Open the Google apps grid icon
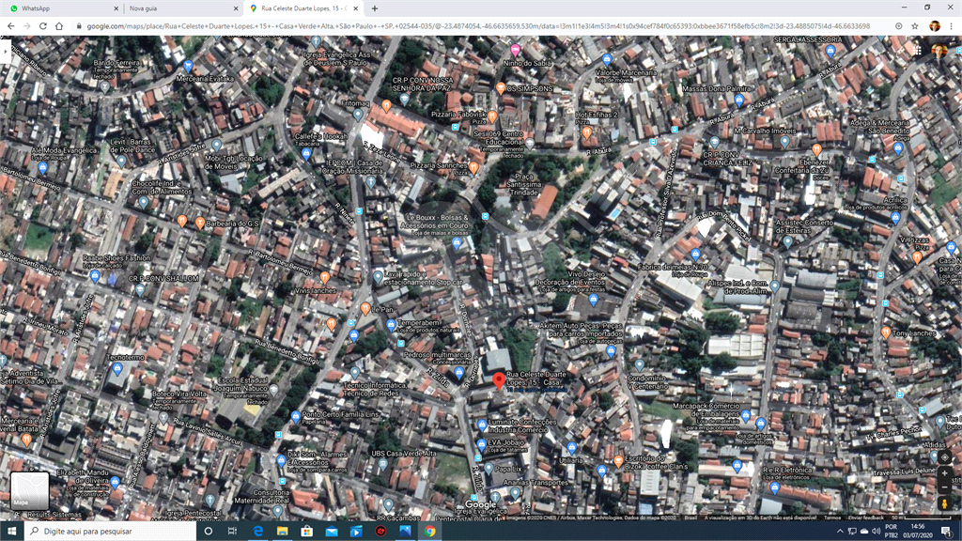Image resolution: width=962 pixels, height=541 pixels. (x=918, y=51)
